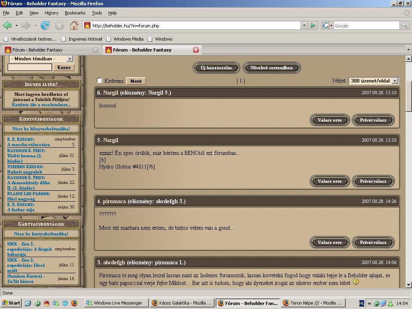Click the Stop loading icon
The width and height of the screenshot is (412, 309).
60,25
